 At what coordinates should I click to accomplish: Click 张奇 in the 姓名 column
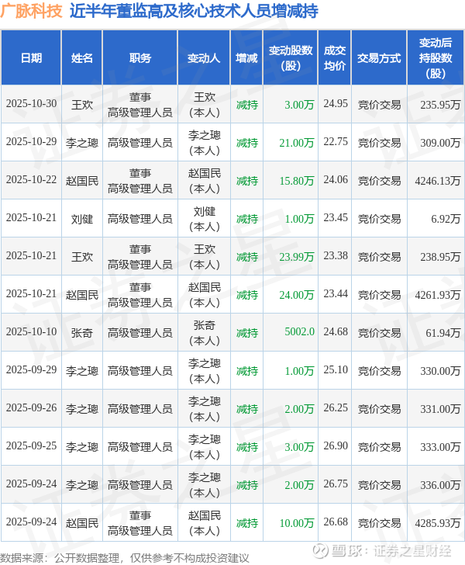pyautogui.click(x=82, y=333)
